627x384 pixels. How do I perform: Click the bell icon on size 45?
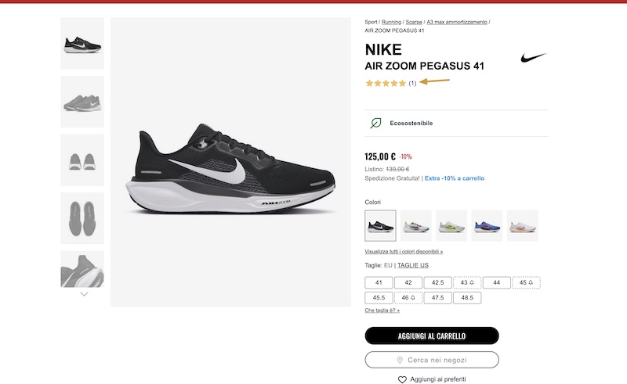click(531, 282)
